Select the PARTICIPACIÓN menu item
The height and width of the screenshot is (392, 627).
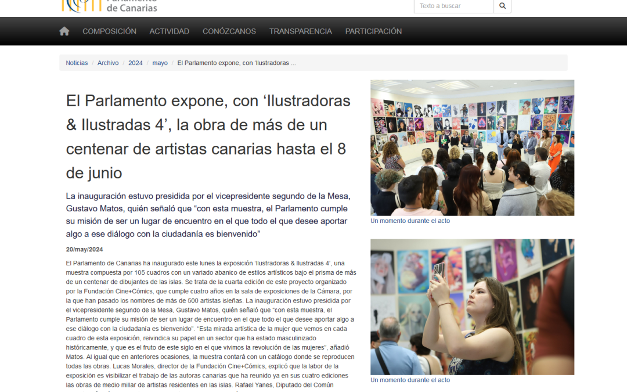(x=373, y=31)
